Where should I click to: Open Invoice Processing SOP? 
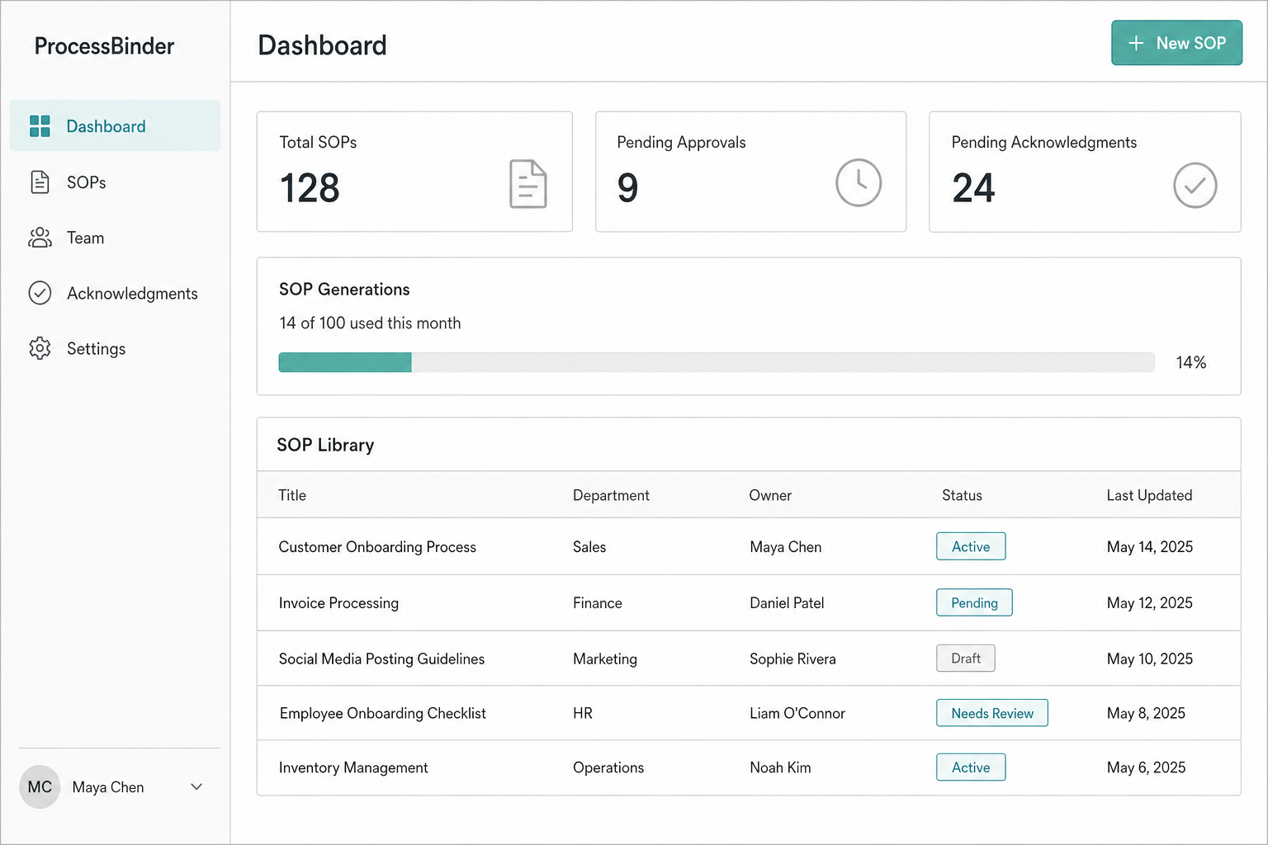point(338,602)
